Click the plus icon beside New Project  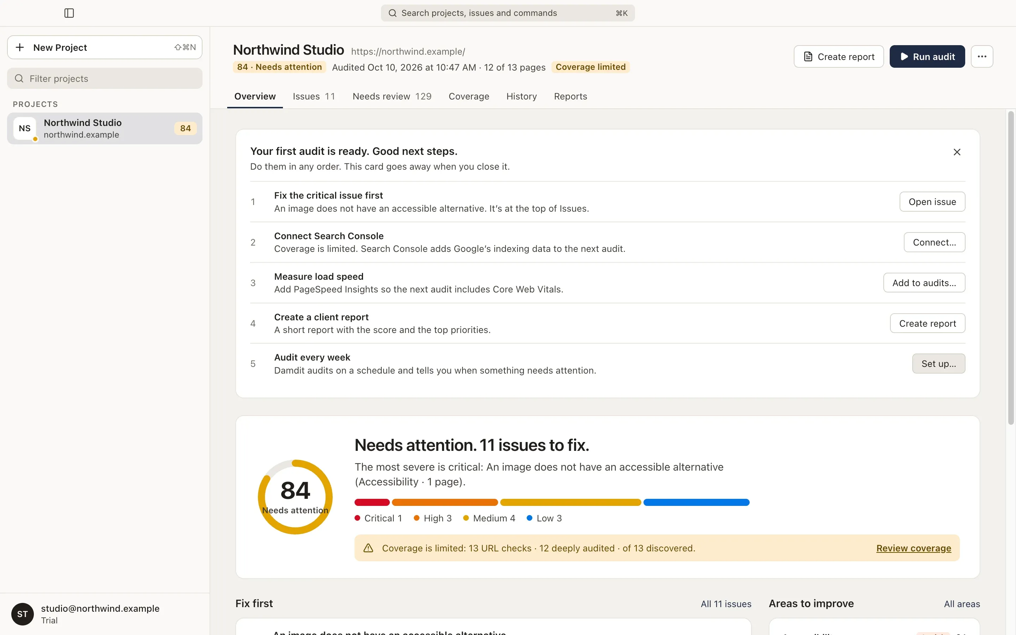tap(20, 48)
